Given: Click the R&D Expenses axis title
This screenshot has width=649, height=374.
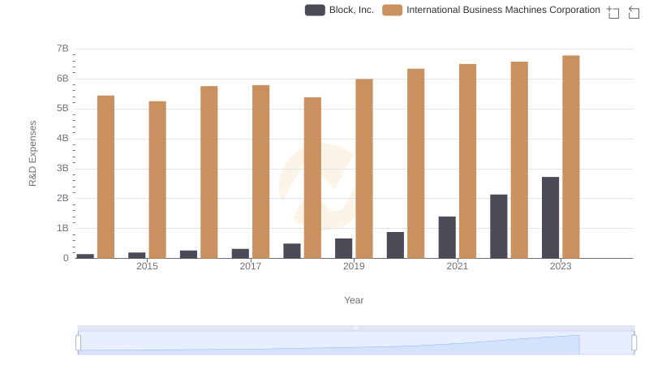Looking at the screenshot, I should point(32,153).
